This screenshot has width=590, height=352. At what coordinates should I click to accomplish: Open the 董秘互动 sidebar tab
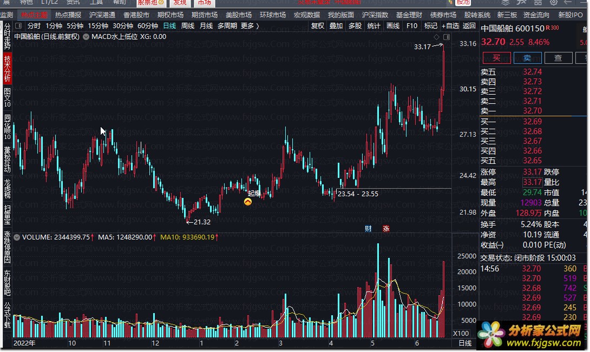click(x=7, y=159)
